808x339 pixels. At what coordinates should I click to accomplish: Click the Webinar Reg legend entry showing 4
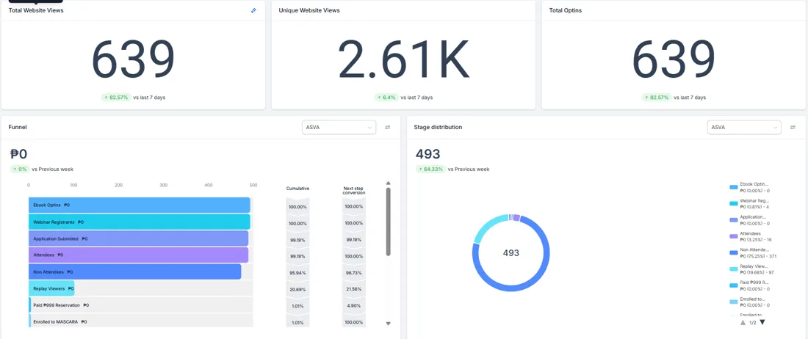pos(749,203)
